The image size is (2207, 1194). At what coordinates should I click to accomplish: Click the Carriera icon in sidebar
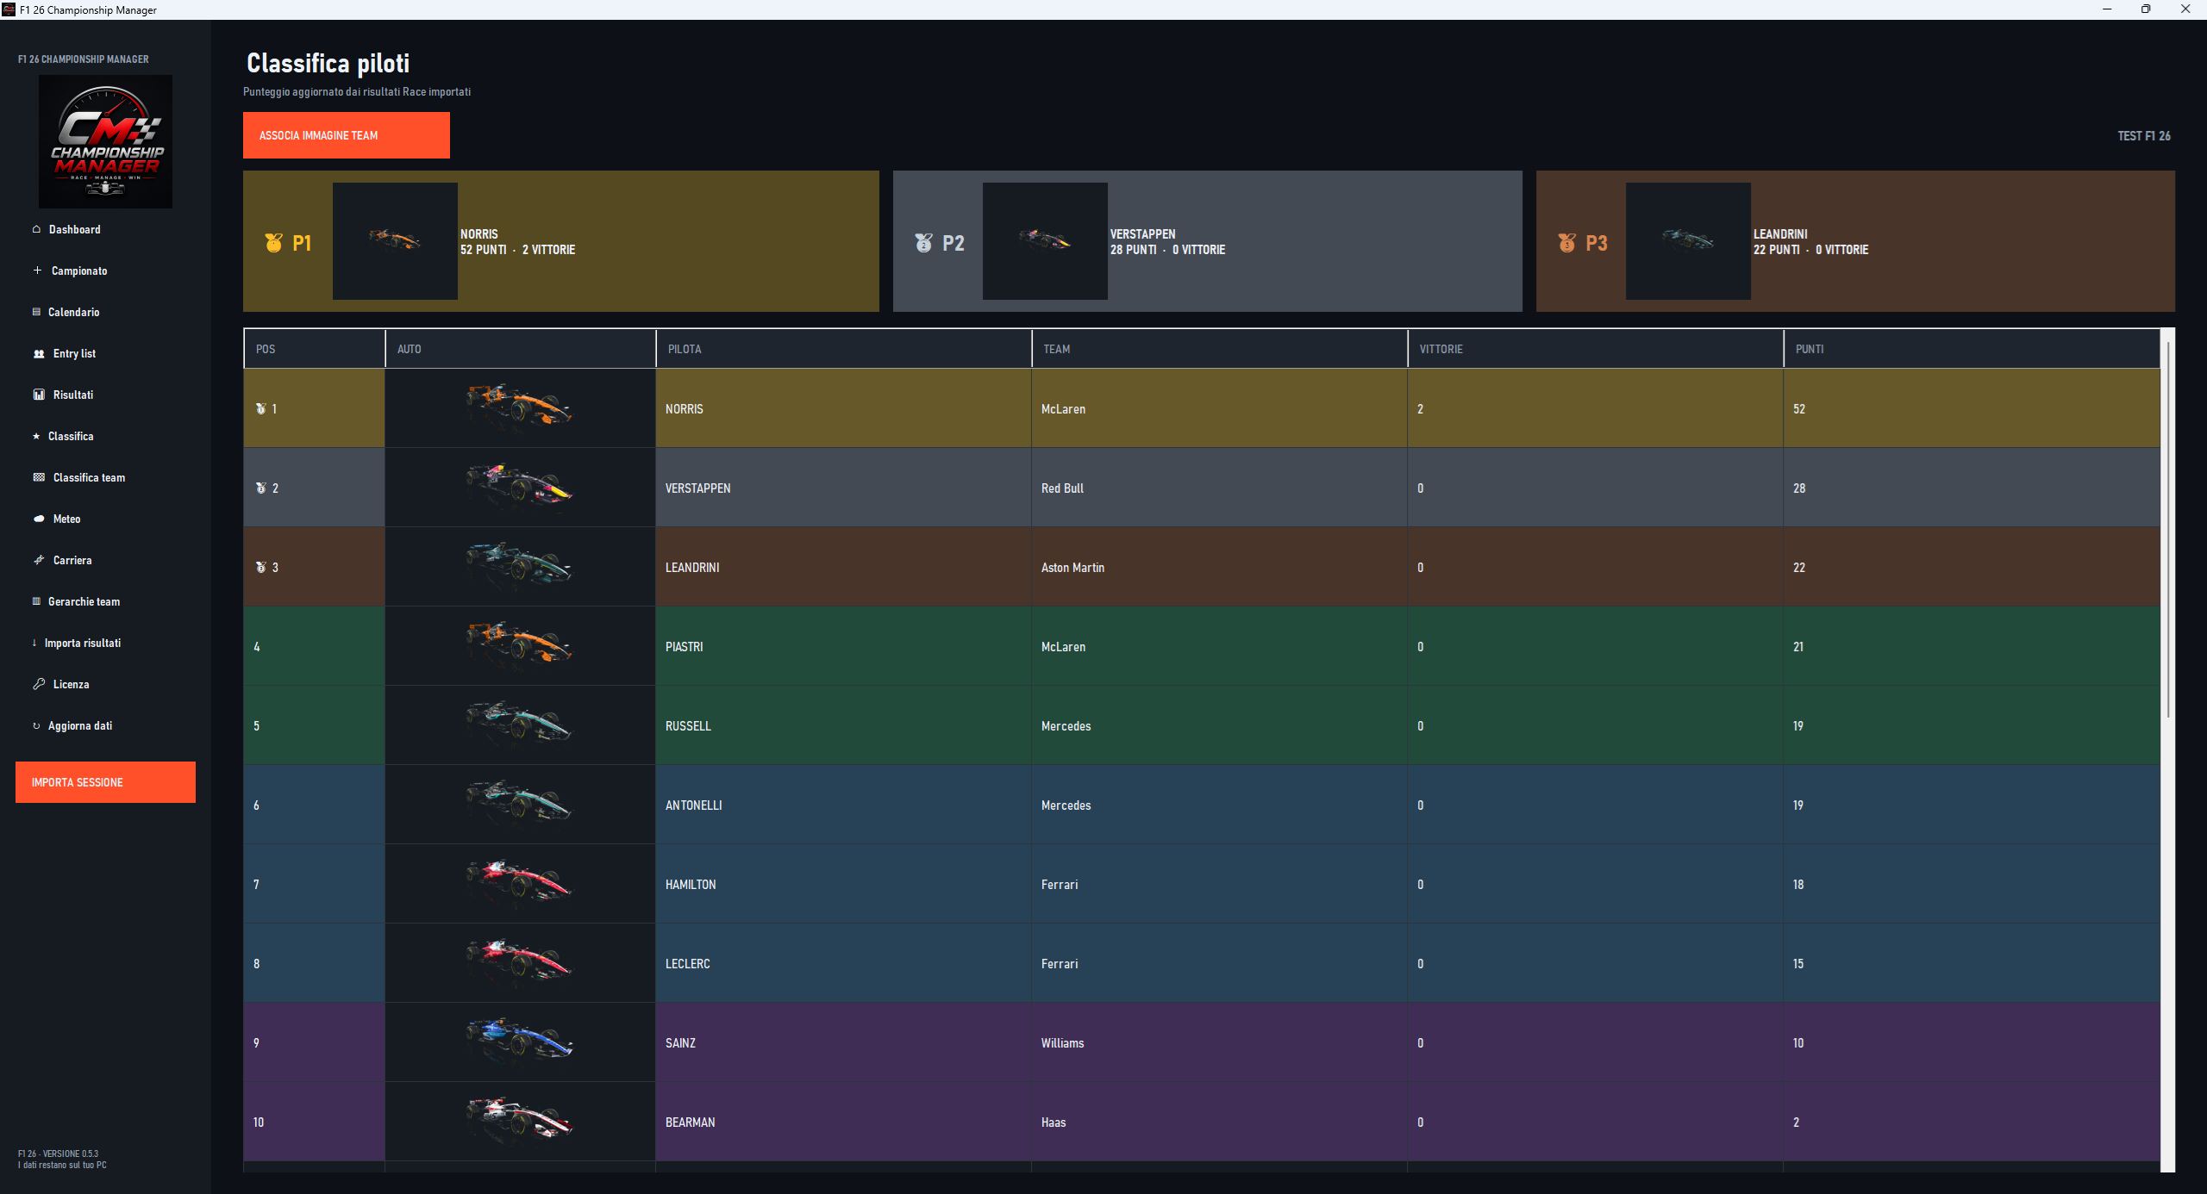coord(39,560)
